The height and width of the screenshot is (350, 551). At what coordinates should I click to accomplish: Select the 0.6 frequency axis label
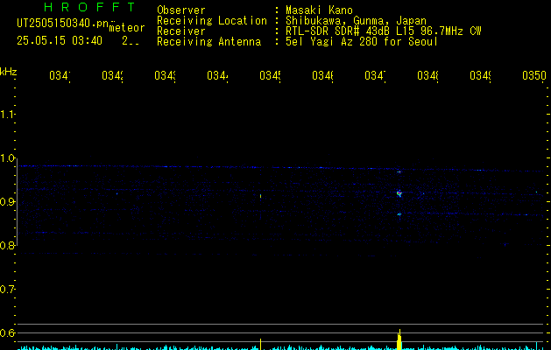click(7, 332)
